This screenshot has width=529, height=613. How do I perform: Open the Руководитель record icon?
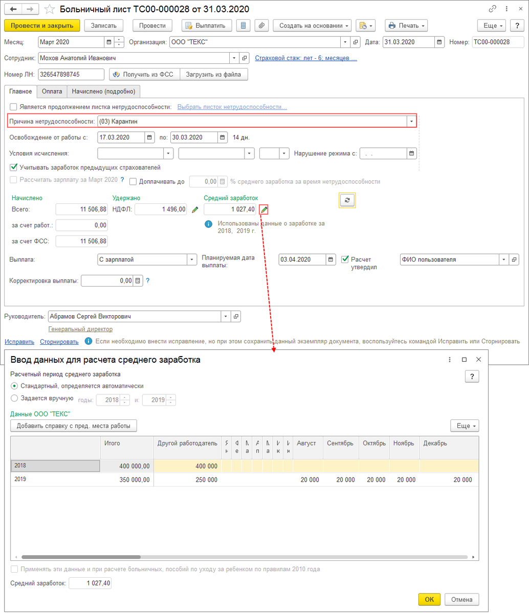pyautogui.click(x=236, y=316)
